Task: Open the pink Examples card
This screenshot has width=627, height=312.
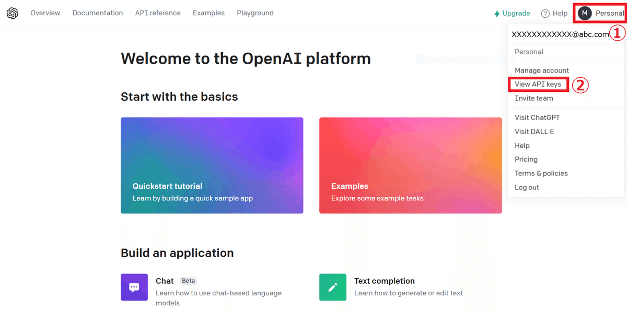Action: (x=411, y=165)
